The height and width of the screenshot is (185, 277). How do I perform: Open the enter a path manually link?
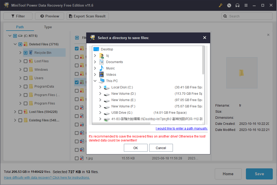(x=182, y=129)
